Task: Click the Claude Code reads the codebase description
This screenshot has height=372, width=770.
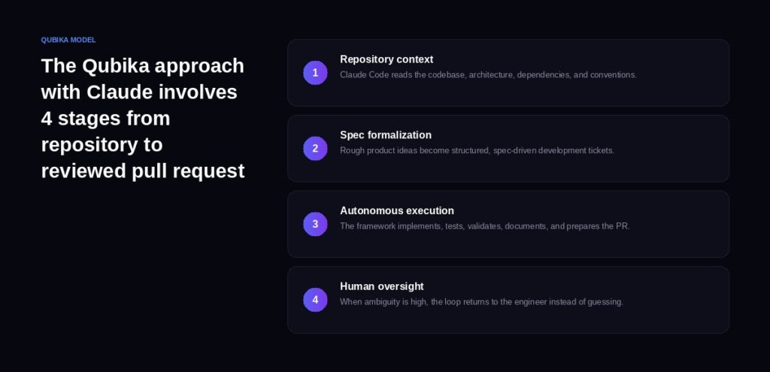Action: tap(488, 75)
